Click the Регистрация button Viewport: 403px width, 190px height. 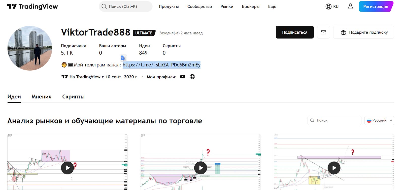coord(376,7)
